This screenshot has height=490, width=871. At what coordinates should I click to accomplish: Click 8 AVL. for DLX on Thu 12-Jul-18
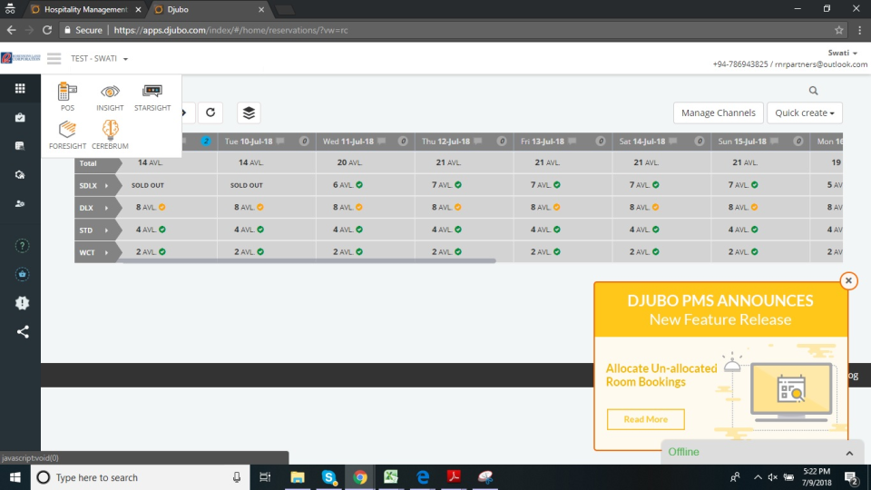(x=446, y=207)
